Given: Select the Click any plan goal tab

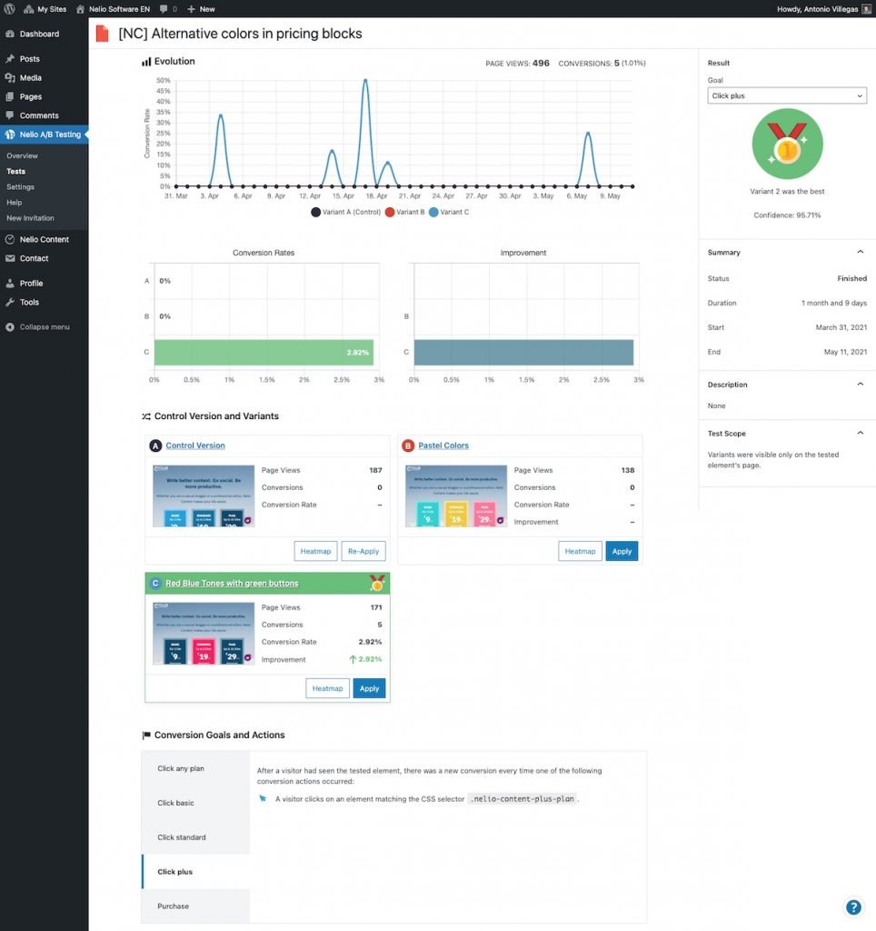Looking at the screenshot, I should [x=196, y=768].
